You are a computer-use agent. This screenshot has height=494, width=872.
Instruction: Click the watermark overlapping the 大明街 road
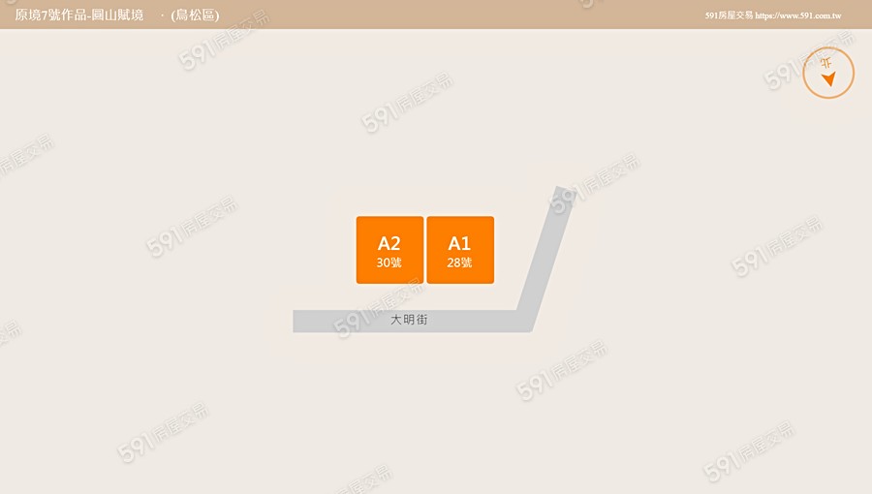[x=378, y=308]
